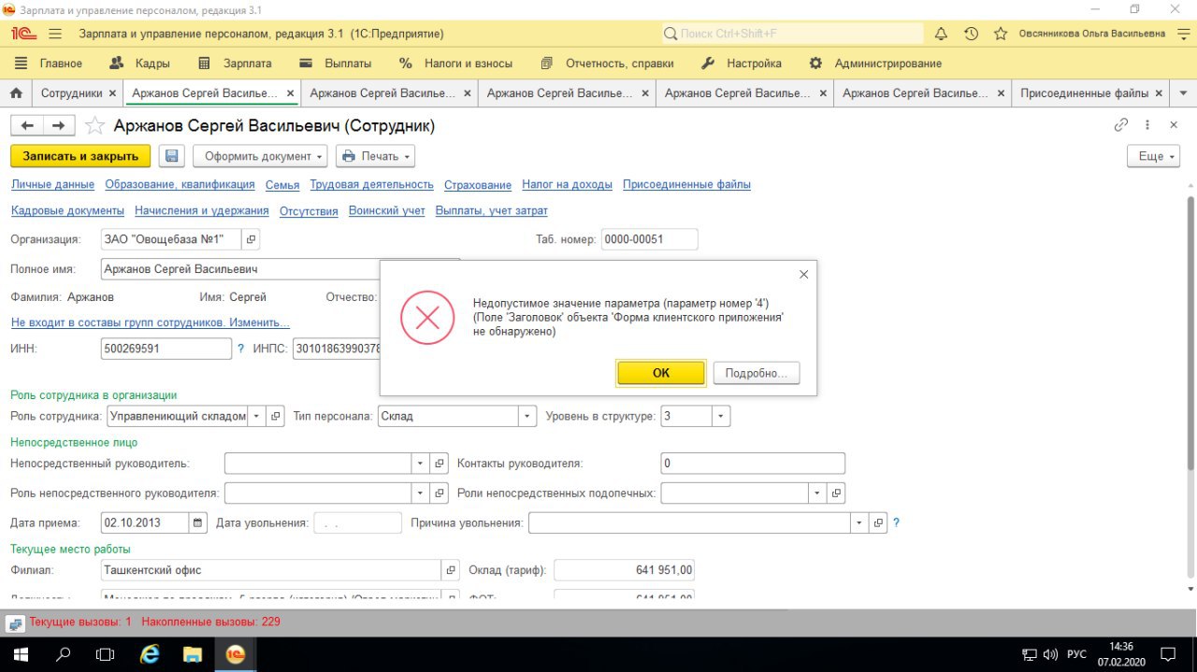This screenshot has height=672, width=1197.
Task: Navigate back with left arrow
Action: [x=27, y=125]
